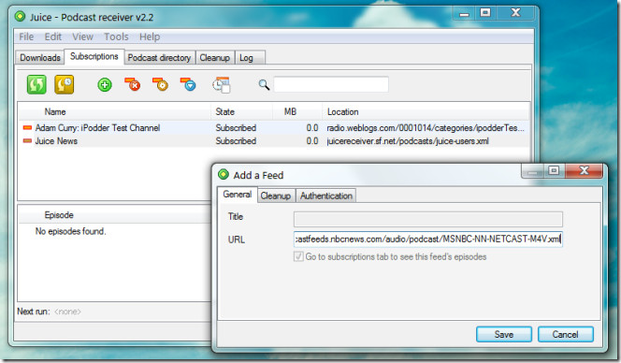Screen dimensions: 621x363
Task: Click the Save button
Action: tap(504, 335)
